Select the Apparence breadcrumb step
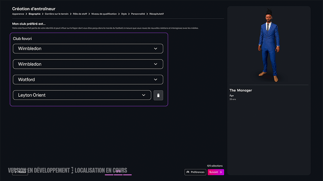The image size is (323, 181). 18,14
